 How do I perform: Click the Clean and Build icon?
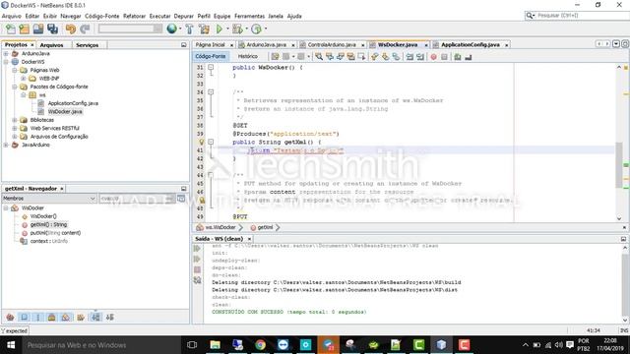click(204, 29)
